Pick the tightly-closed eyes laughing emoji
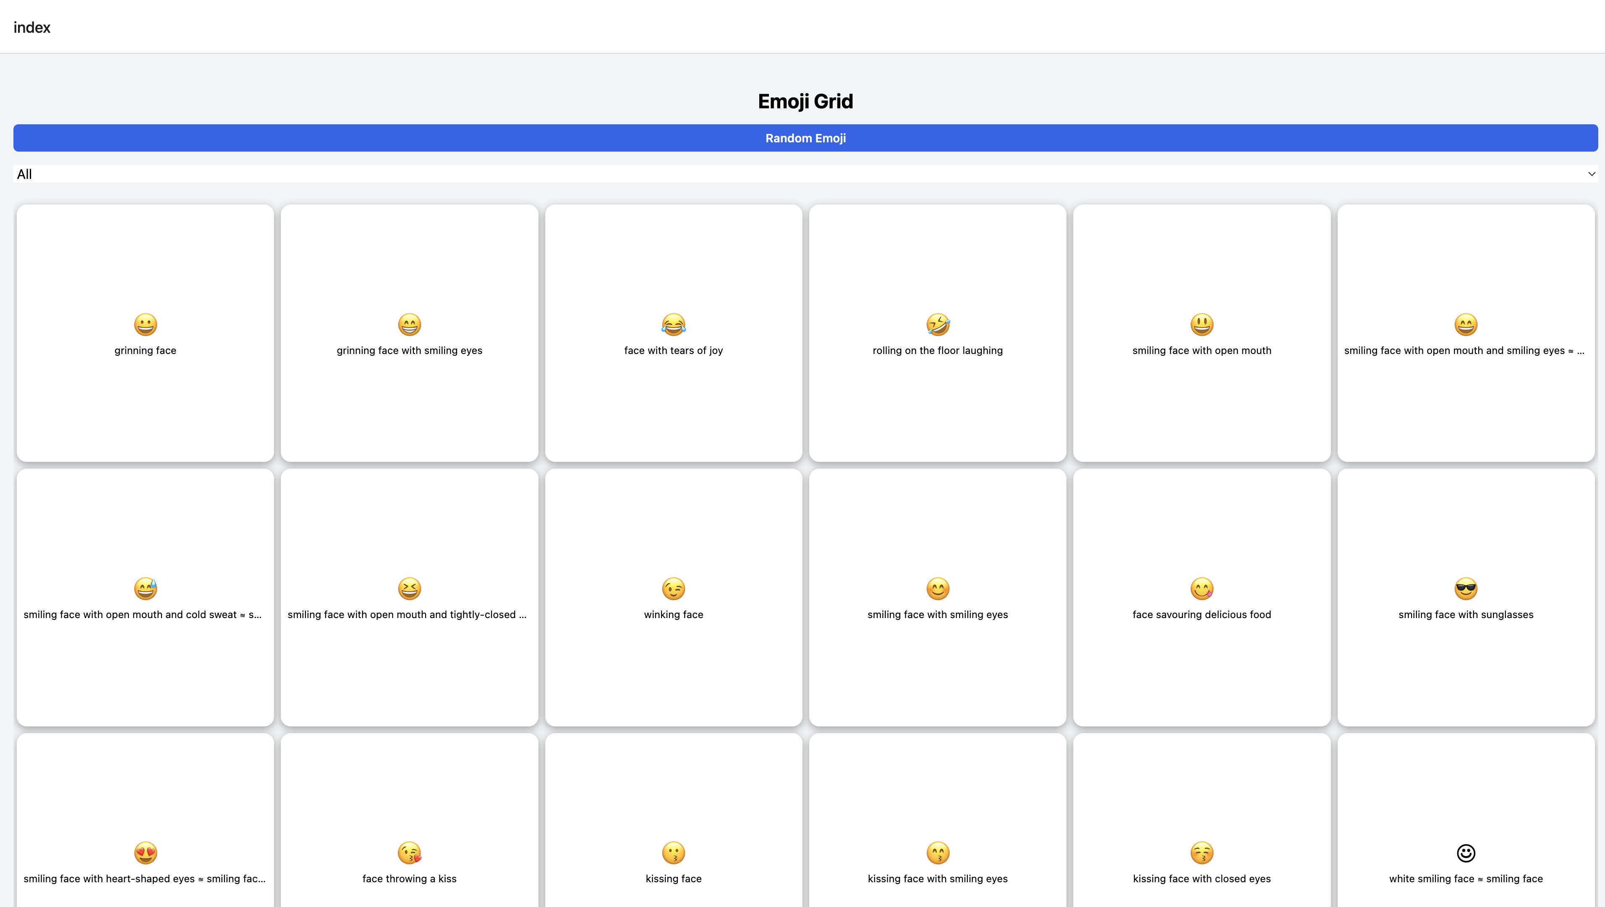 (x=409, y=588)
